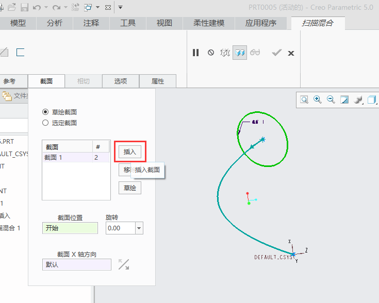Click the cell showing 2 in 截面 1 row
The image size is (379, 303).
click(x=101, y=158)
